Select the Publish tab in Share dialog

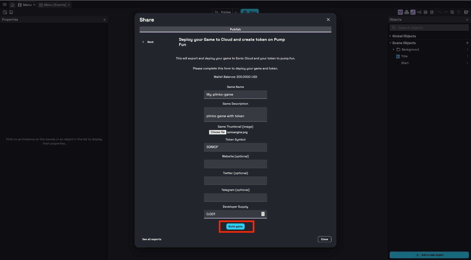(x=235, y=29)
